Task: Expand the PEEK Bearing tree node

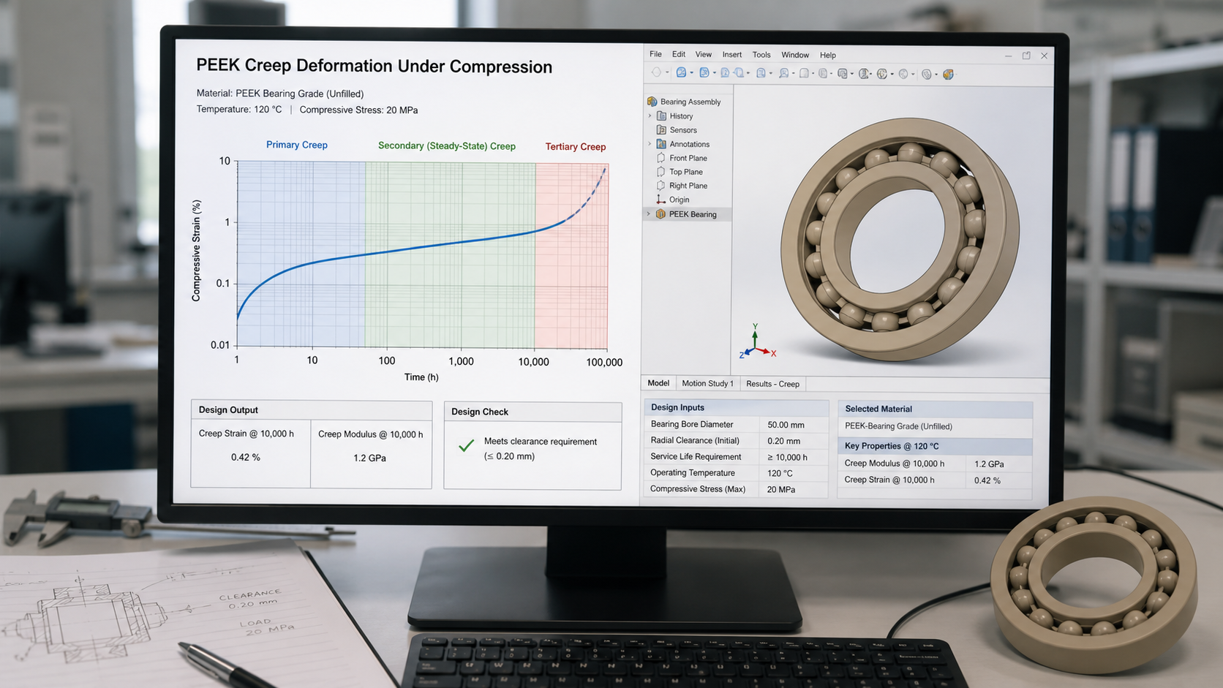Action: [x=648, y=214]
